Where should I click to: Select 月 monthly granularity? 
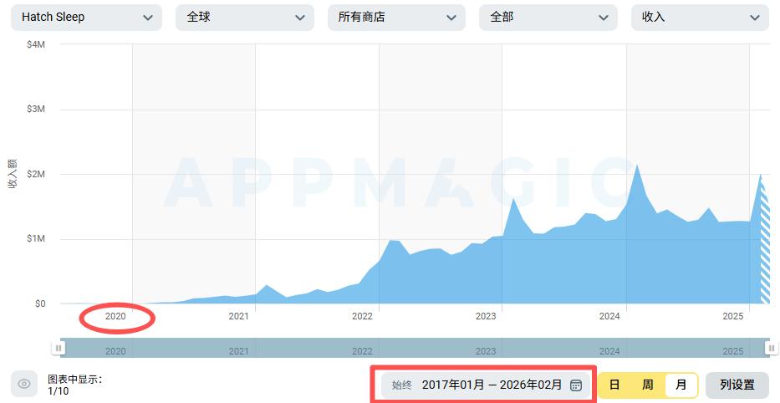pos(681,385)
